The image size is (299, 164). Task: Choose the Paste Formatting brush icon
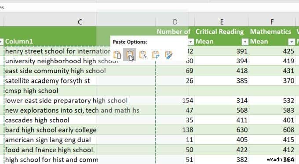coord(169,55)
